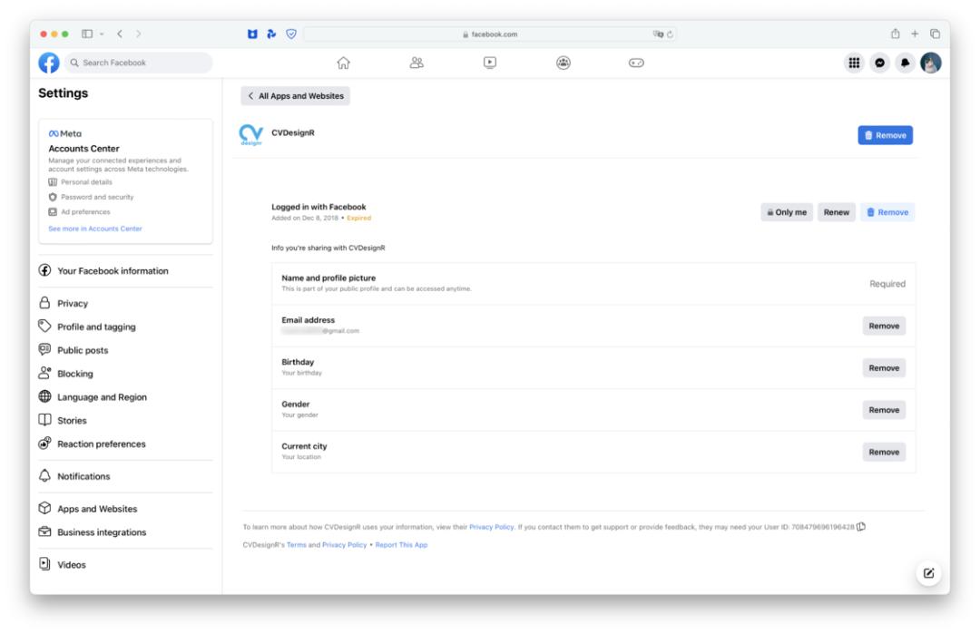Click the new message compose icon
This screenshot has height=634, width=980.
point(928,573)
